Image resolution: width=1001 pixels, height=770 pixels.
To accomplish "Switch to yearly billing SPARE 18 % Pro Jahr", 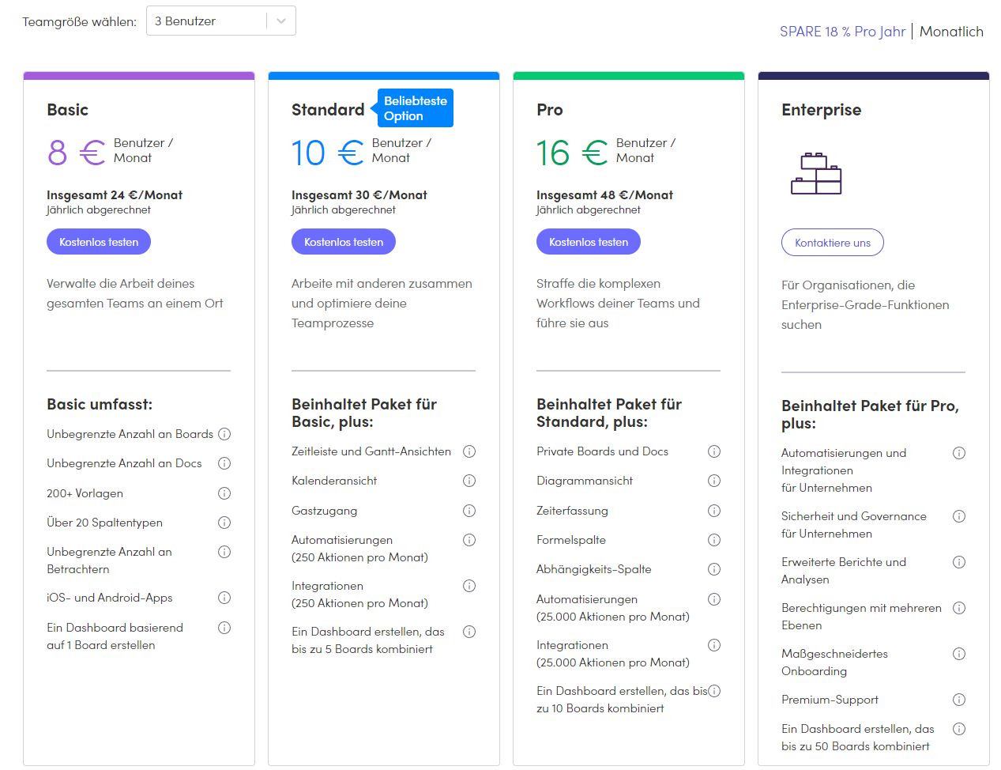I will coord(842,32).
